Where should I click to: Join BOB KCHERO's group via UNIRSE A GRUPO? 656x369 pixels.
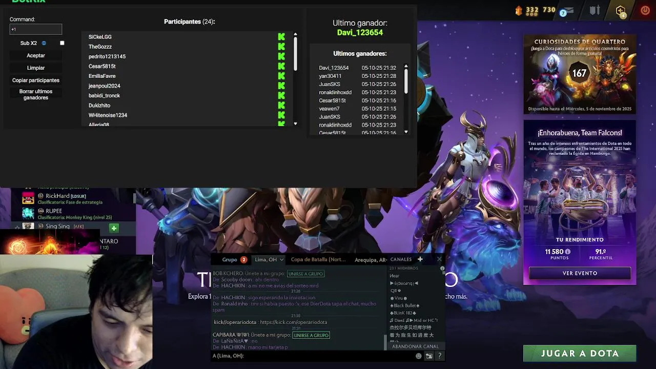(305, 274)
